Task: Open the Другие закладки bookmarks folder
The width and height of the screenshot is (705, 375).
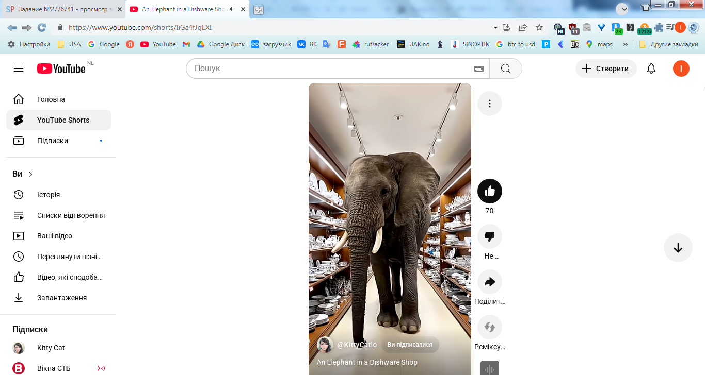Action: 668,44
